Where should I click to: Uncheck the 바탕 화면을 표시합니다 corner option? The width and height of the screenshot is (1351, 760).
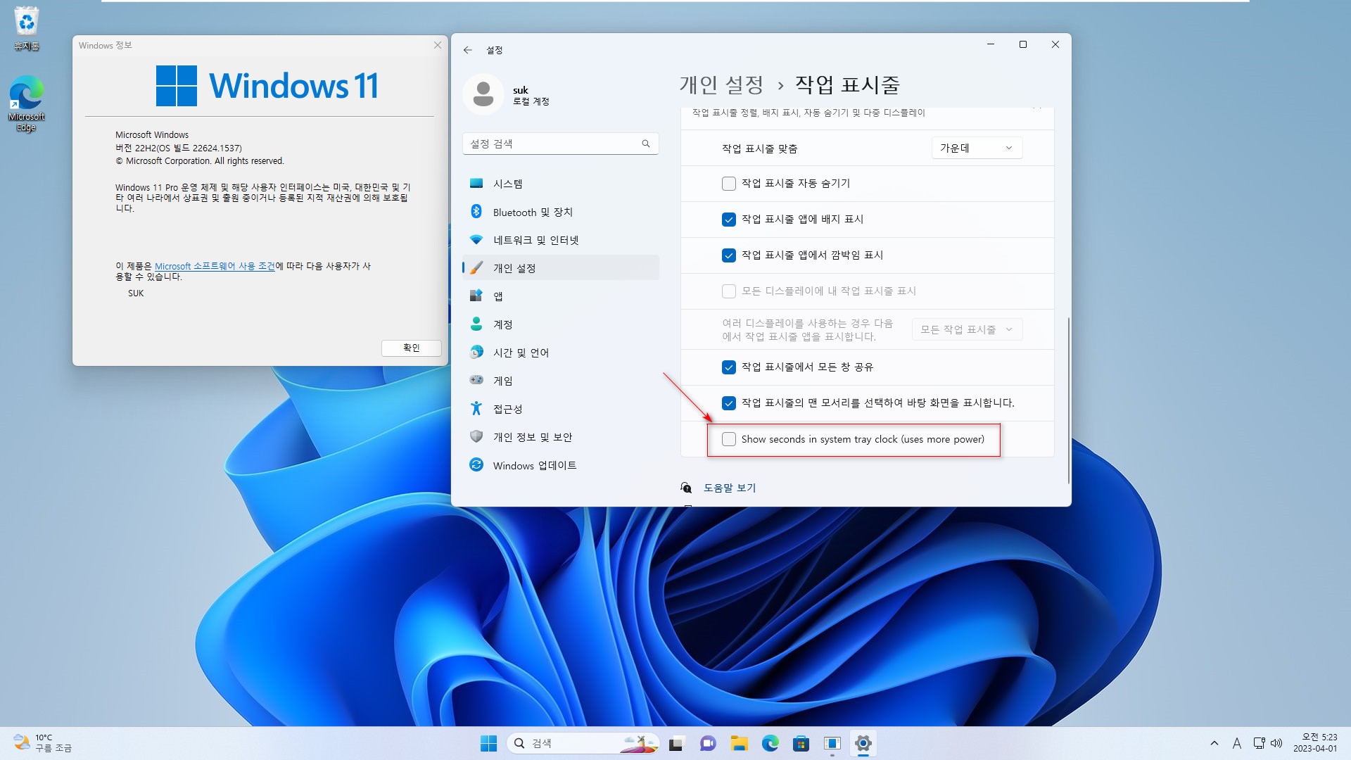point(729,403)
